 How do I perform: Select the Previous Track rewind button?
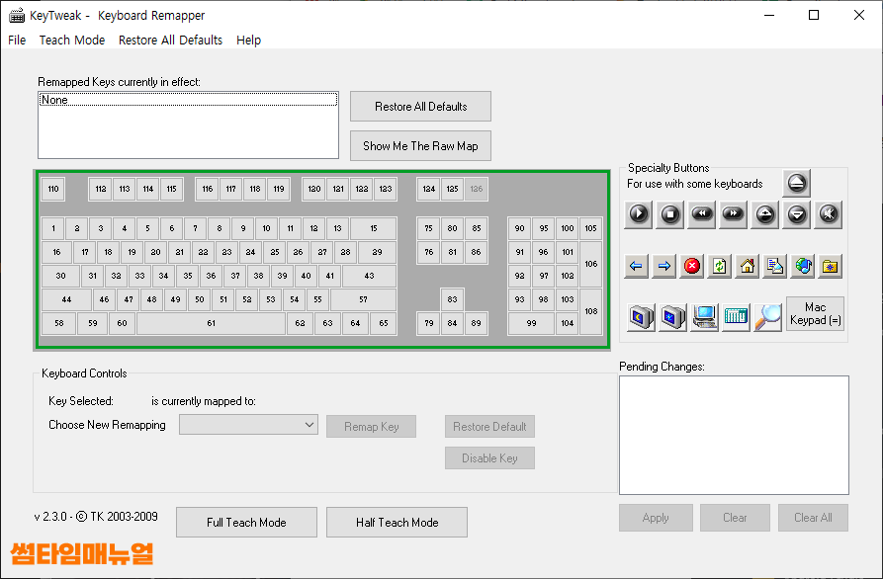point(702,214)
